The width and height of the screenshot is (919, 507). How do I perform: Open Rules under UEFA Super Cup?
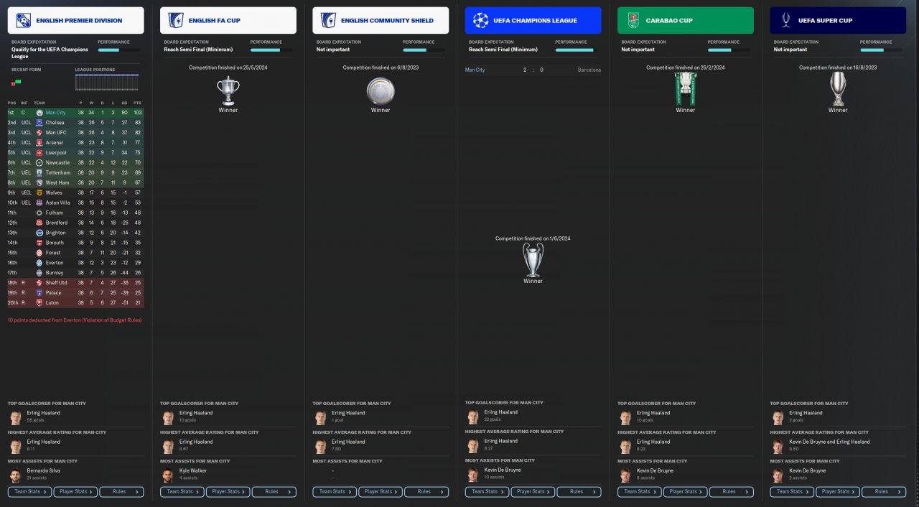pyautogui.click(x=884, y=492)
